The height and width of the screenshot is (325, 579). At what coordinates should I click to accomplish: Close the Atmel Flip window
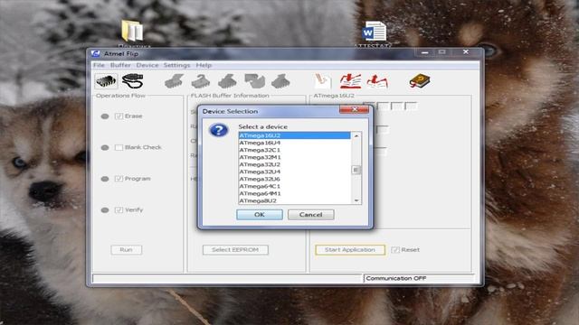point(466,52)
